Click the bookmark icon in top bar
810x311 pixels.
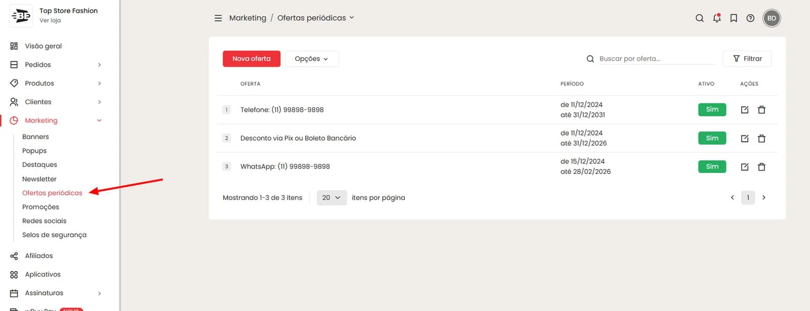[x=734, y=18]
